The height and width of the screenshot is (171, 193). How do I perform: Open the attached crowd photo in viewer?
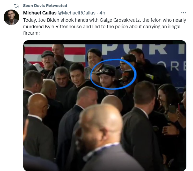point(105,106)
